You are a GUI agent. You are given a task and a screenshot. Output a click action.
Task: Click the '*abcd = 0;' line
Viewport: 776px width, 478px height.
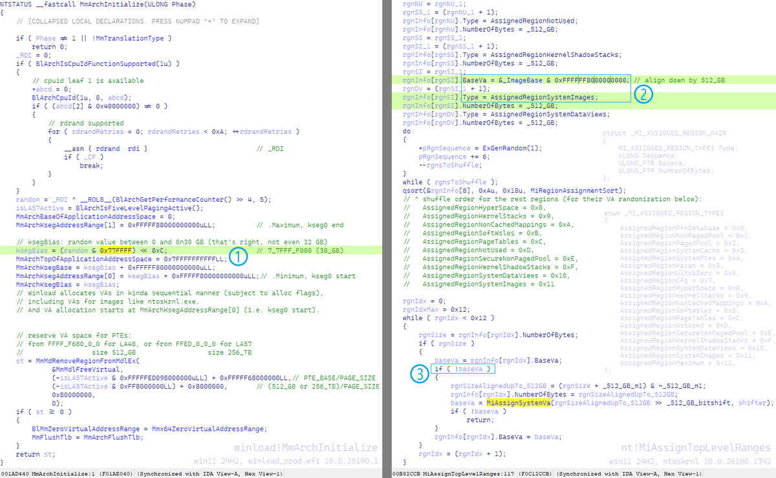51,89
